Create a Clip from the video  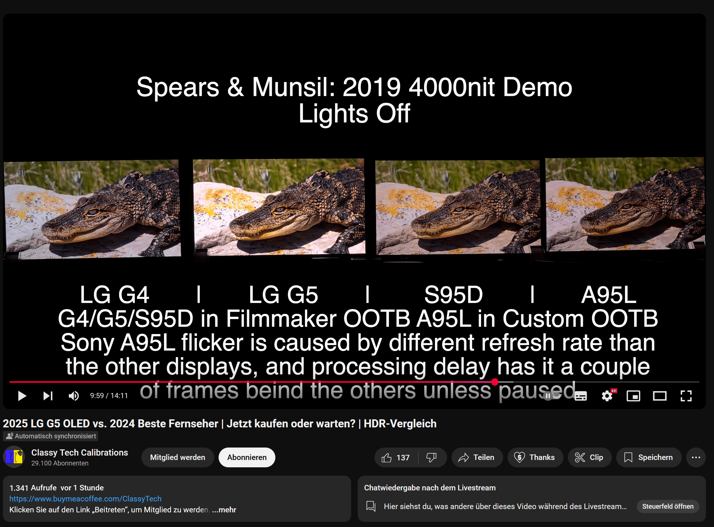coord(590,457)
